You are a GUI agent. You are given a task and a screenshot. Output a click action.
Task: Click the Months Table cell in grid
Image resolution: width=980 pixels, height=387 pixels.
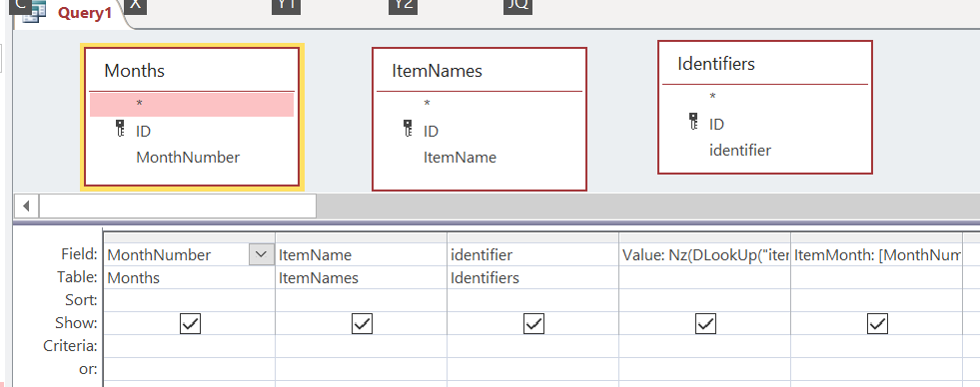[190, 277]
